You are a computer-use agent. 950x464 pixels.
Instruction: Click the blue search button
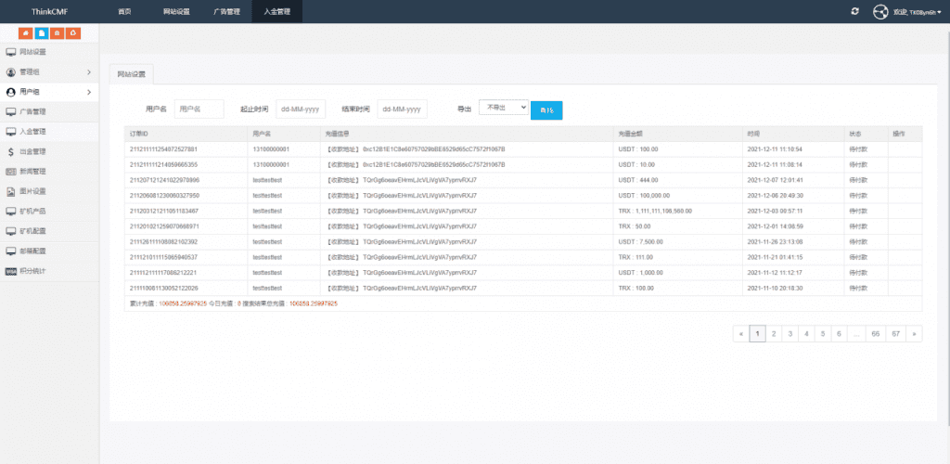point(546,110)
